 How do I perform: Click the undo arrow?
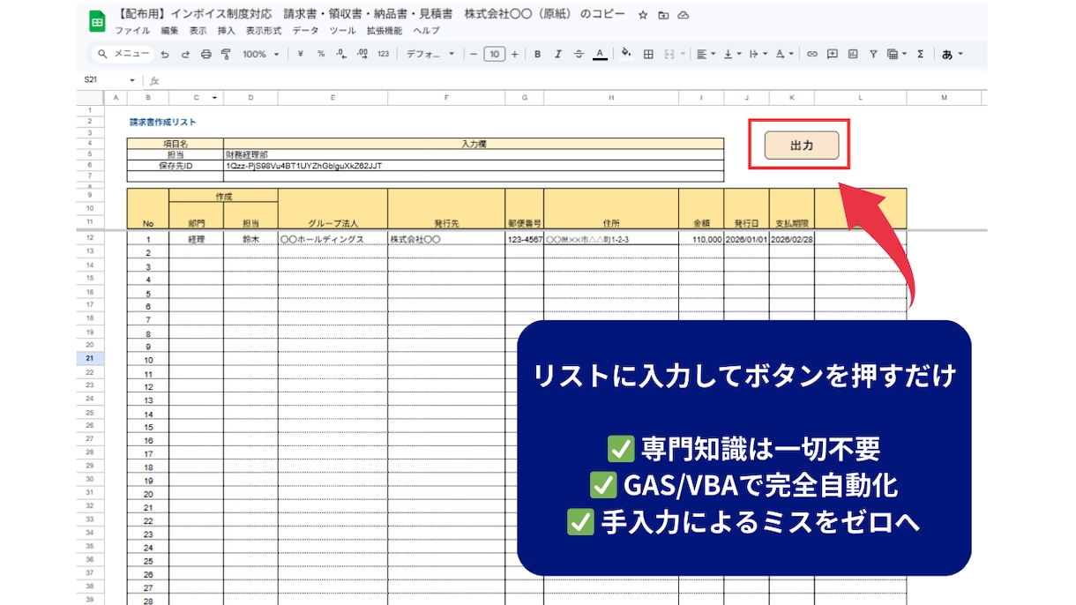point(165,54)
